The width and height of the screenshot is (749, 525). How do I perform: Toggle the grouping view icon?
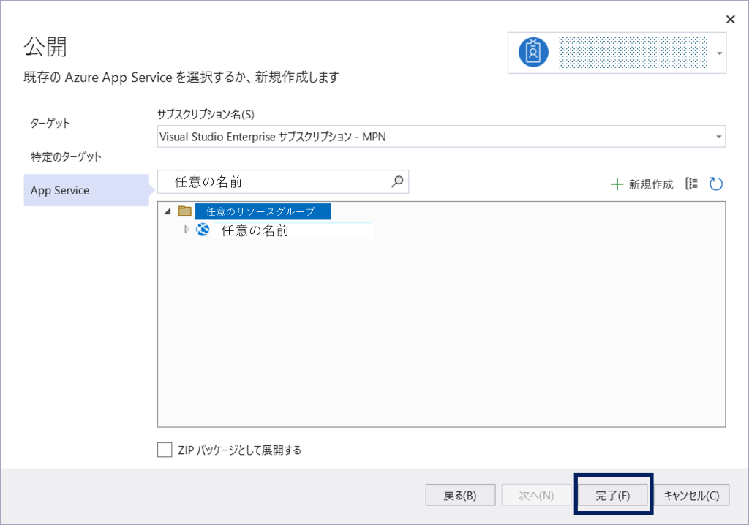[x=691, y=184]
